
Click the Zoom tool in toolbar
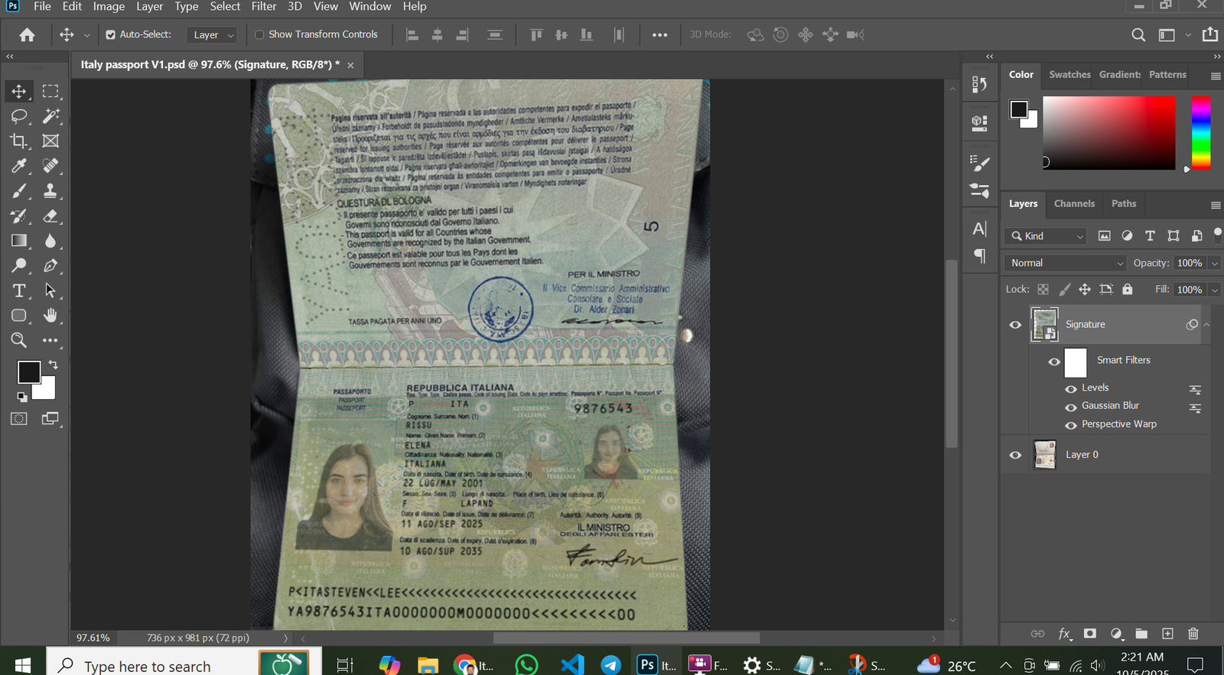[x=19, y=340]
